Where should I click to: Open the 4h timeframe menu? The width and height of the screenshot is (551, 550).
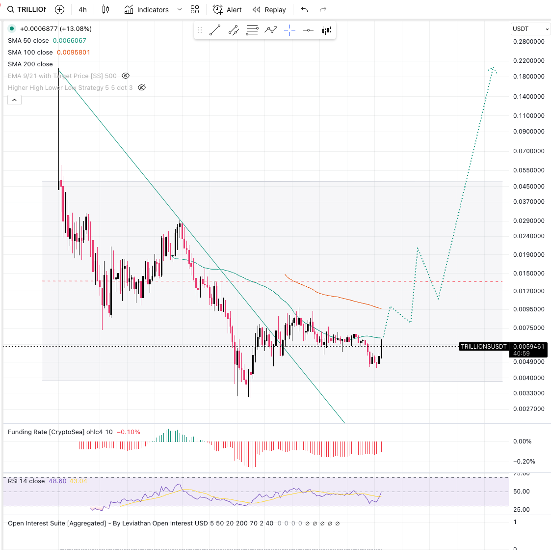[x=82, y=10]
